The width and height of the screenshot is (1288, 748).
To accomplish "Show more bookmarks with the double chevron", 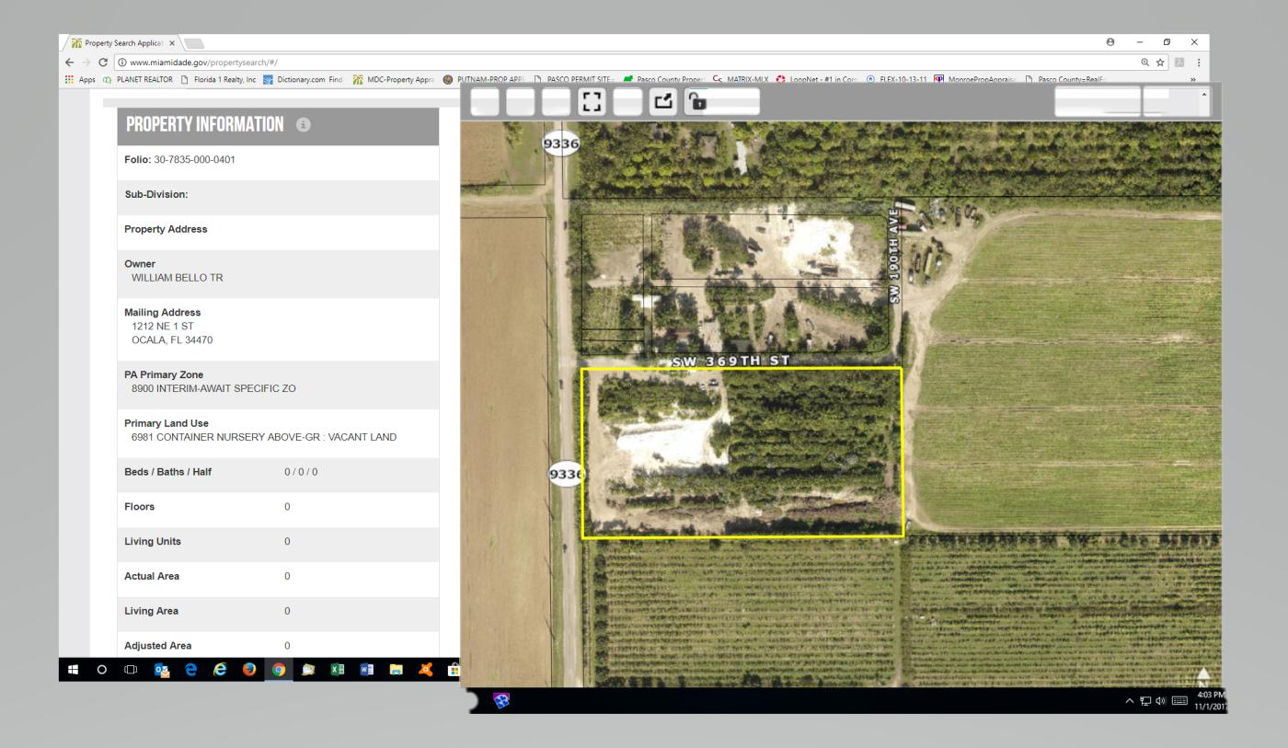I will (1194, 80).
